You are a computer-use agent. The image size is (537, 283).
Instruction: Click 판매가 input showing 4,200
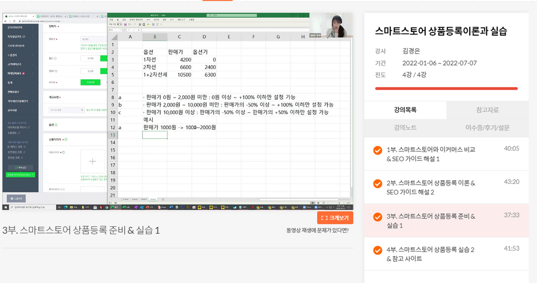[93, 39]
